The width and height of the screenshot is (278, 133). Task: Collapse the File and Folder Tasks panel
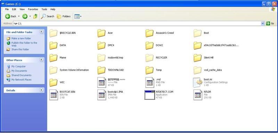41,32
